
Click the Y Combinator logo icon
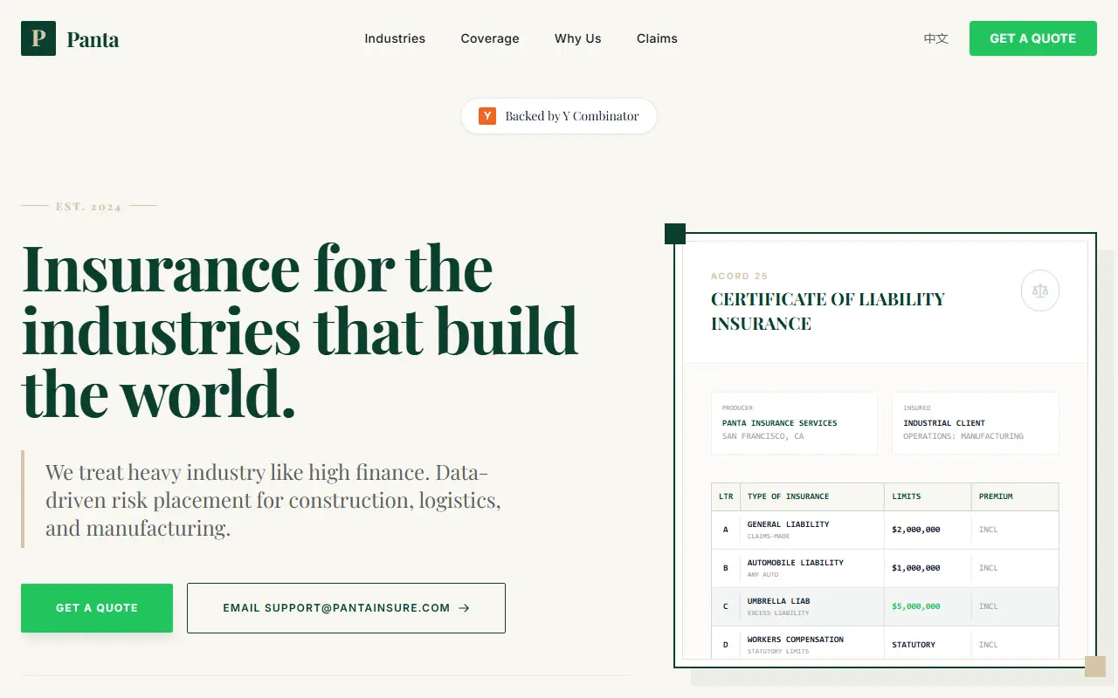(x=487, y=116)
